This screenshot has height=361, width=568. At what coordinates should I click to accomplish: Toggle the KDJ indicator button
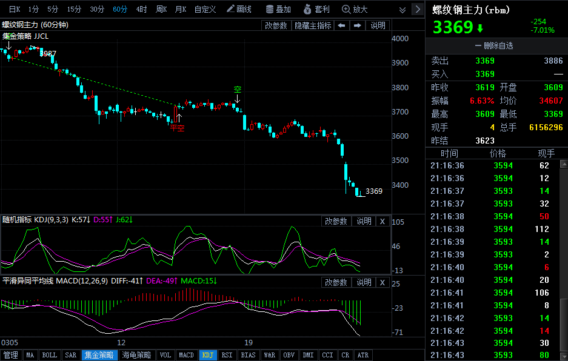click(208, 355)
